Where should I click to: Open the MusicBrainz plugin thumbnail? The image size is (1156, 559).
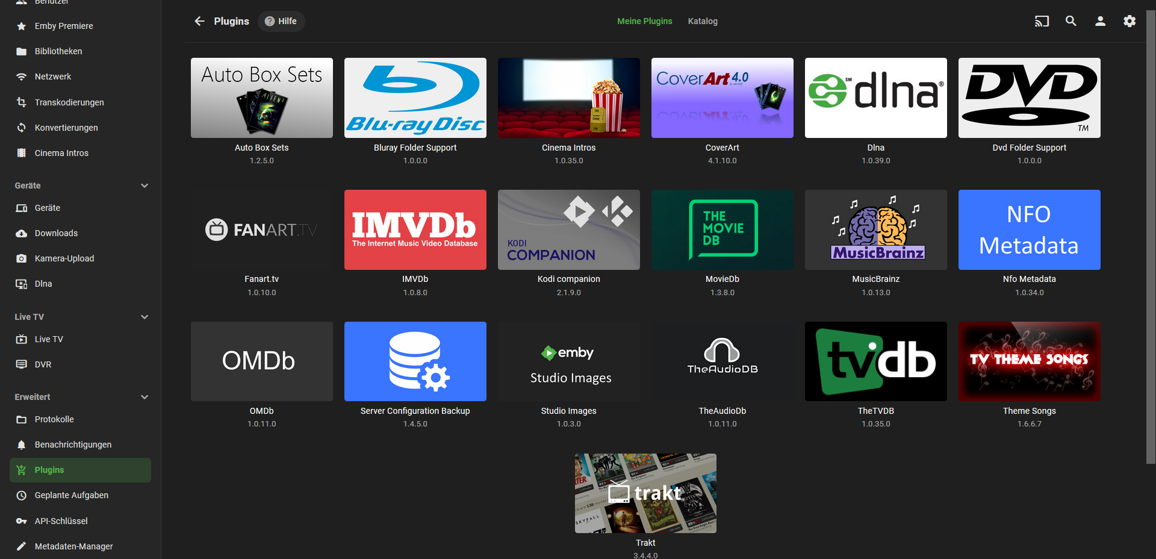876,230
